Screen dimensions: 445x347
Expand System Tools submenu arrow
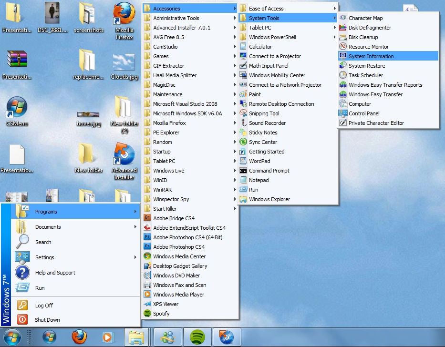point(335,18)
